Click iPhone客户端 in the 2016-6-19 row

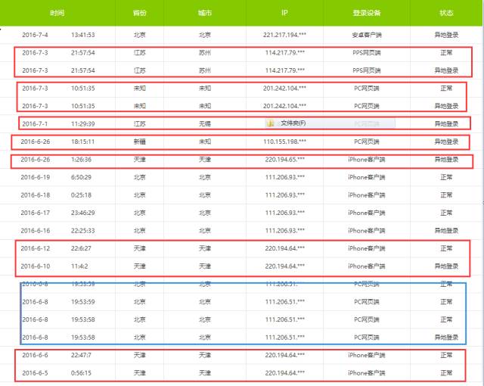(x=367, y=177)
